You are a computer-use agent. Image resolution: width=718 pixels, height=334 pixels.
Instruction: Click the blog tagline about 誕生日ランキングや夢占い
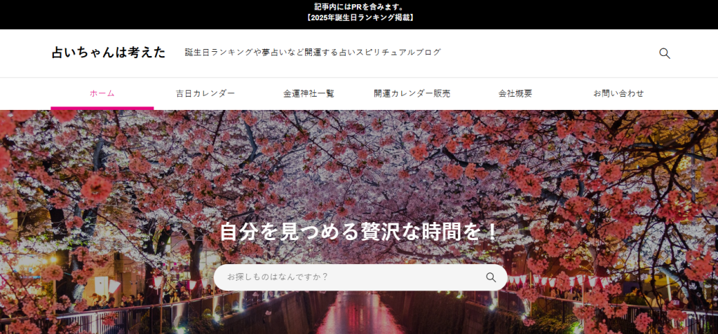313,53
